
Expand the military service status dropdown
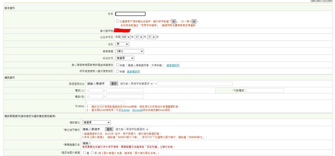pyautogui.click(x=125, y=58)
